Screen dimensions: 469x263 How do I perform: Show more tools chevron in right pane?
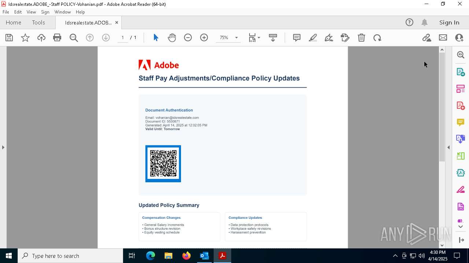(x=461, y=227)
